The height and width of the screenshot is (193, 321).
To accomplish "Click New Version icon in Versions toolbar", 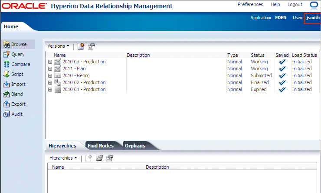I will [x=81, y=46].
